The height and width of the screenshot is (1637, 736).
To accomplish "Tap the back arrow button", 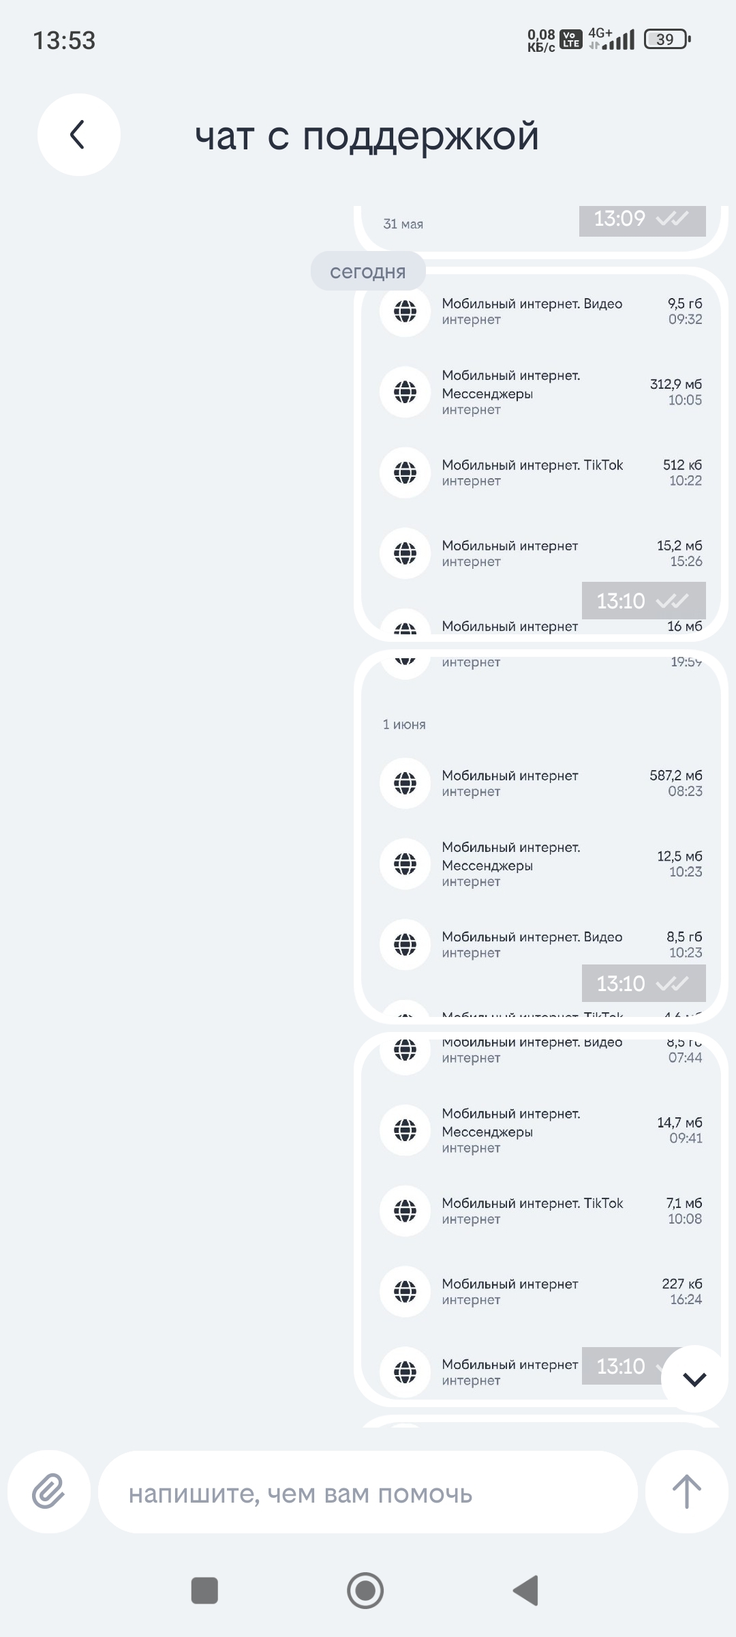I will 78,134.
